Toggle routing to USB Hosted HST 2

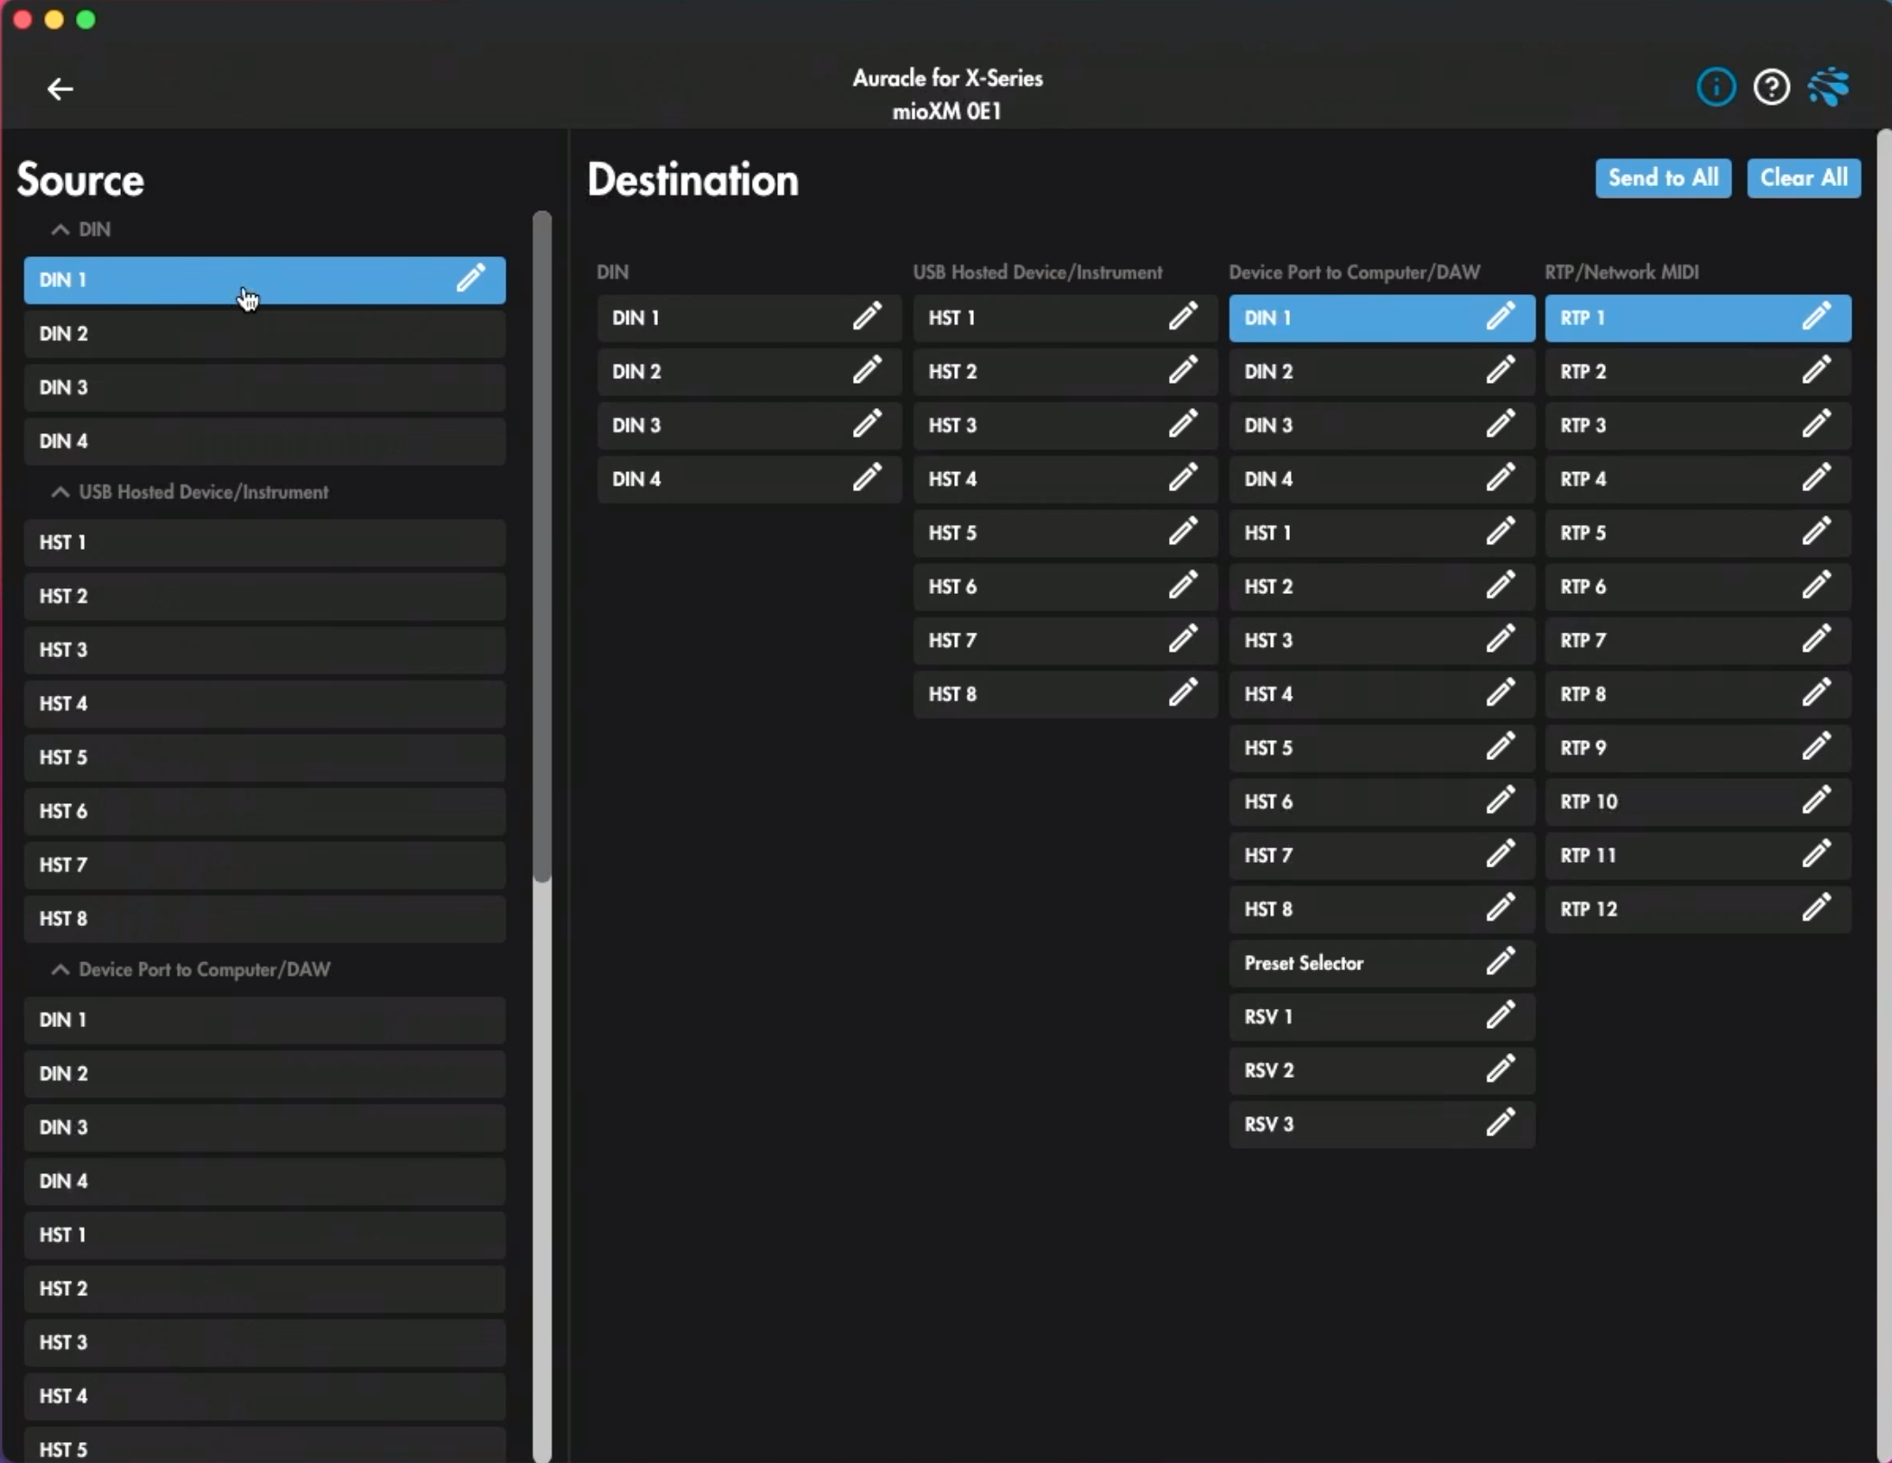pos(1065,371)
